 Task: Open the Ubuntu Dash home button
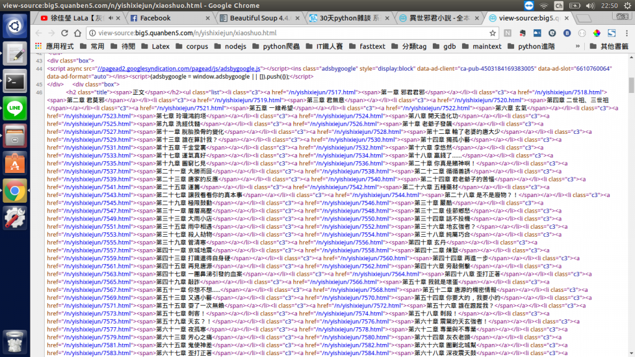coord(15,26)
